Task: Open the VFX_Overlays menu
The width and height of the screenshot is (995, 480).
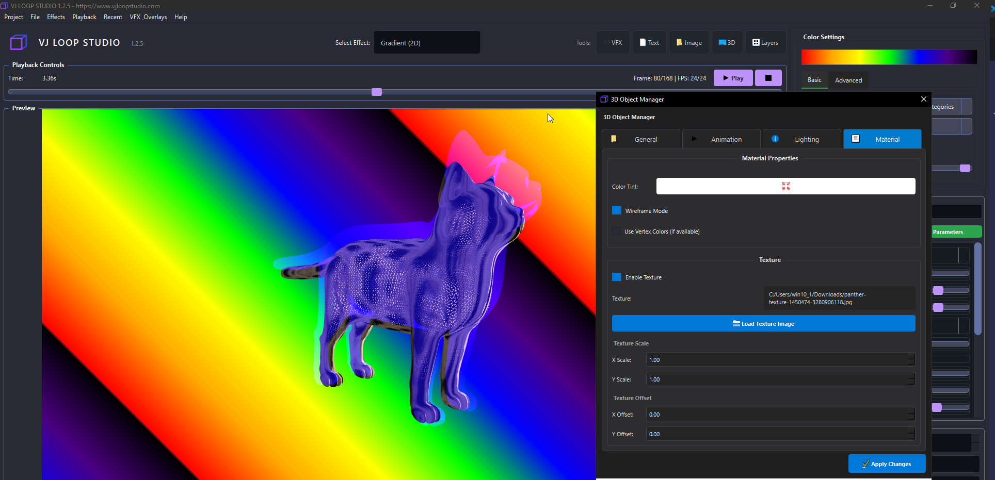Action: (148, 17)
